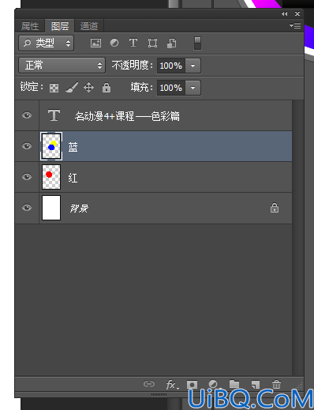Delete layer trash icon
The height and width of the screenshot is (410, 314).
click(276, 384)
